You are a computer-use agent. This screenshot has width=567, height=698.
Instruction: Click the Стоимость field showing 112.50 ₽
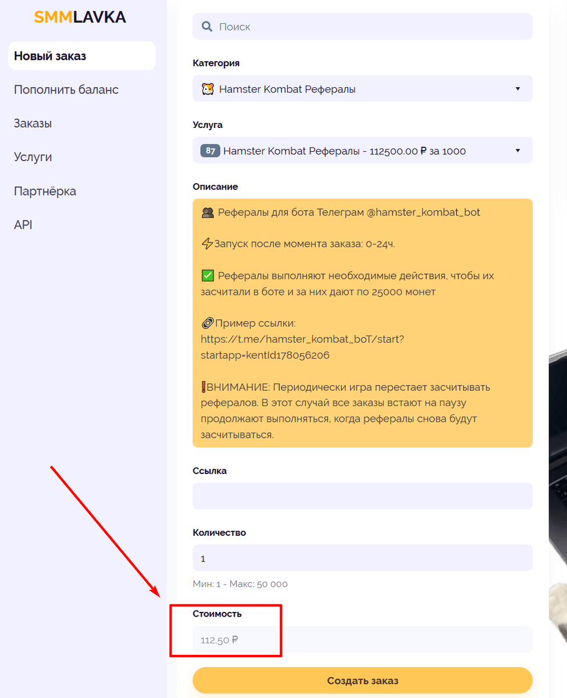[362, 640]
